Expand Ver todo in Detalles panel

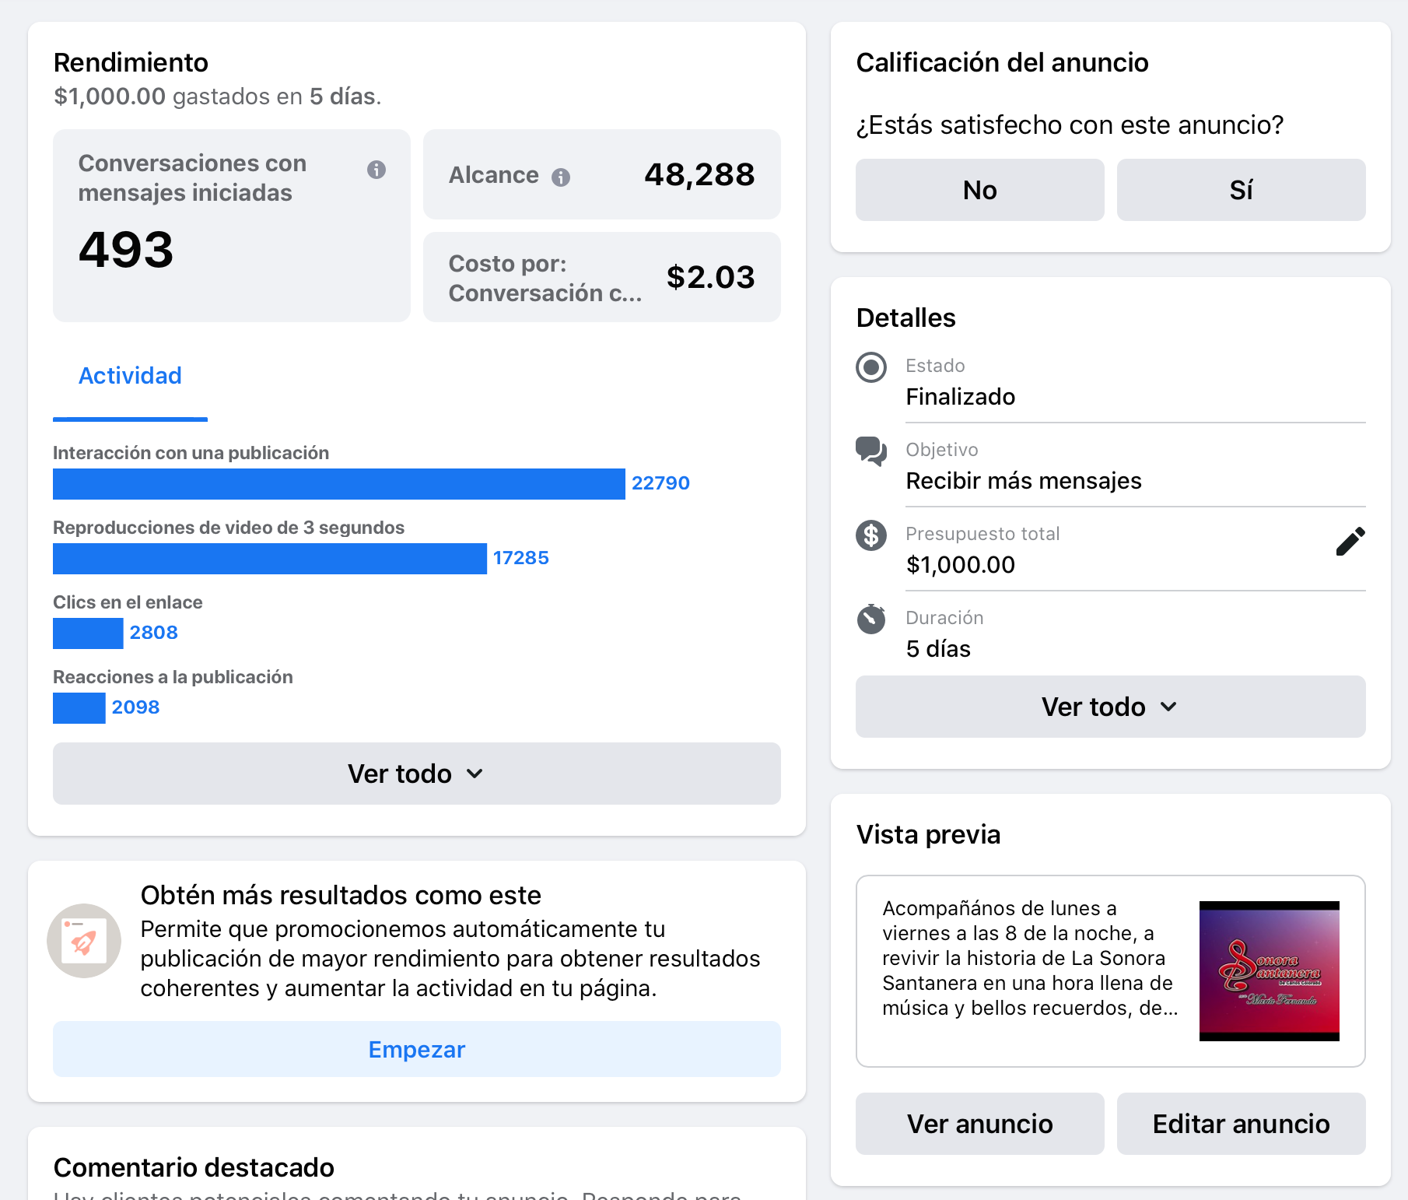(1111, 707)
